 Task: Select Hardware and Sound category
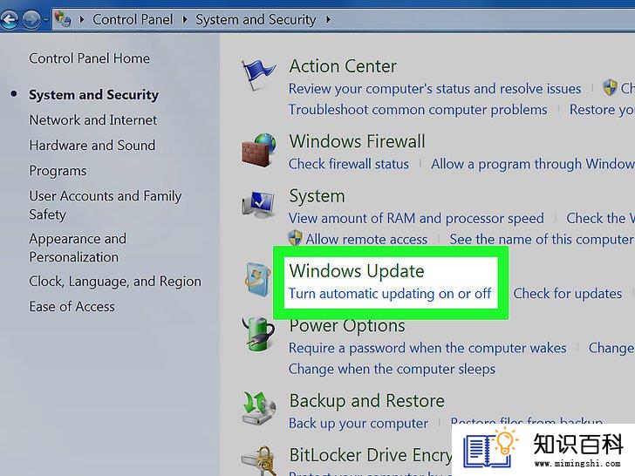(92, 146)
